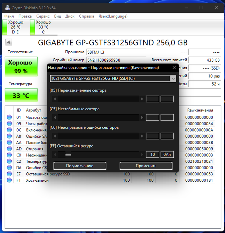The width and height of the screenshot is (225, 233).
Task: Click right arrow of [05] reallocated sectors slider
Action: click(142, 99)
